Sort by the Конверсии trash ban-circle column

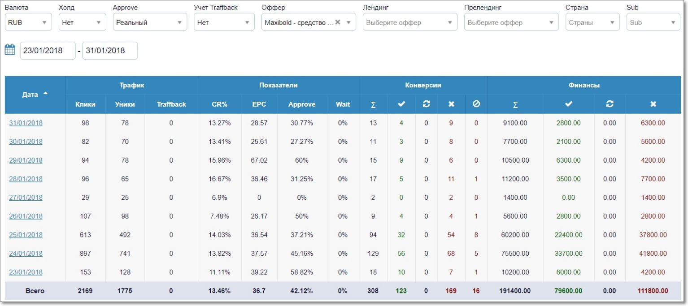476,104
